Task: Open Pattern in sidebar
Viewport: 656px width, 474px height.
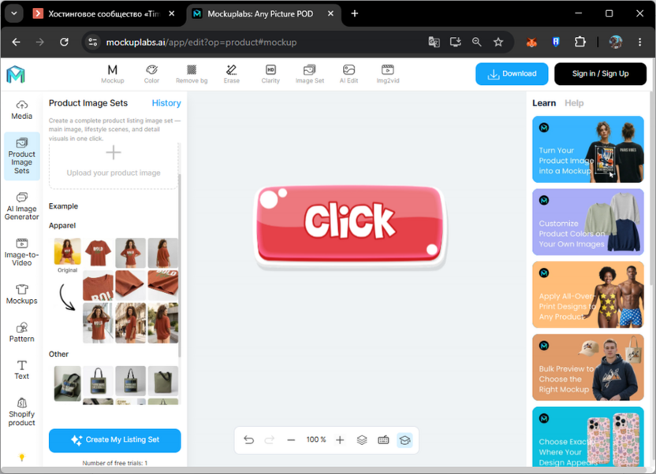Action: coord(22,332)
